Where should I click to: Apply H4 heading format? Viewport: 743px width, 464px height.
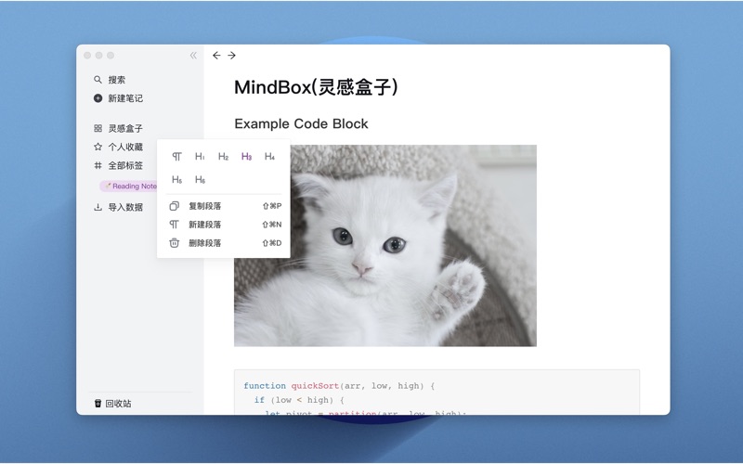pyautogui.click(x=269, y=156)
